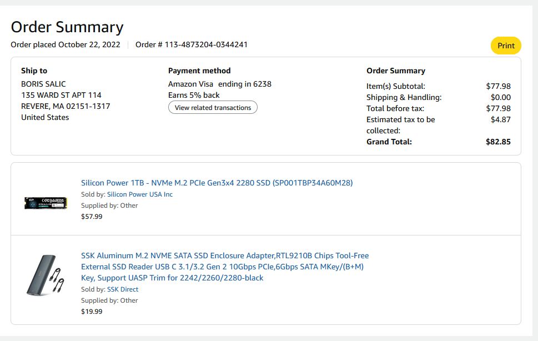Visit the Silicon Power USA Inc seller page
The width and height of the screenshot is (538, 341).
(140, 194)
